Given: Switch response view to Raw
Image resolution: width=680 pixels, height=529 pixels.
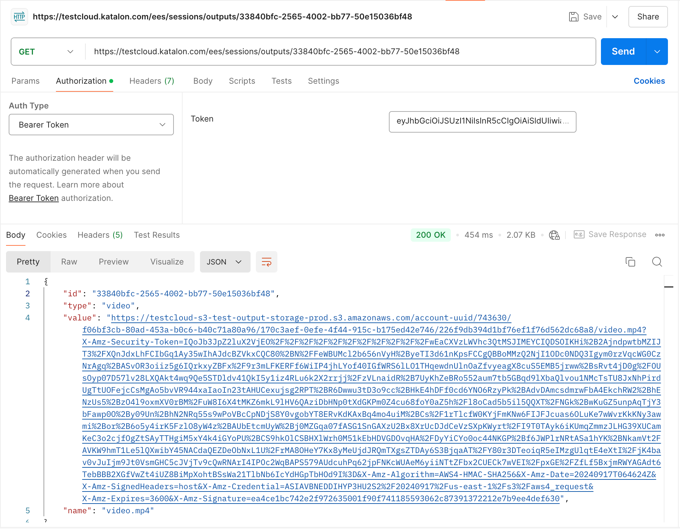Looking at the screenshot, I should pyautogui.click(x=69, y=262).
